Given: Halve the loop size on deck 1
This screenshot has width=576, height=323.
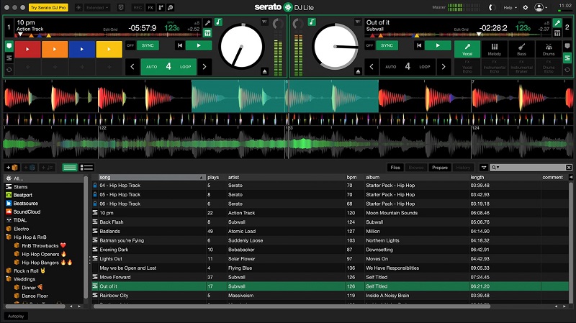Looking at the screenshot, I should coord(132,67).
